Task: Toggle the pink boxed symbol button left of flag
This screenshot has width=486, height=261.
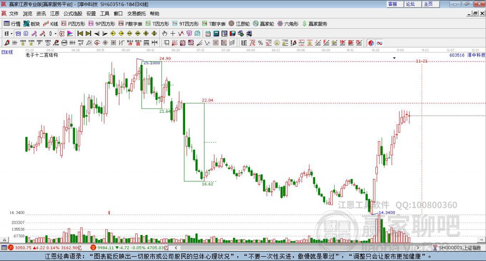Action: (62, 34)
